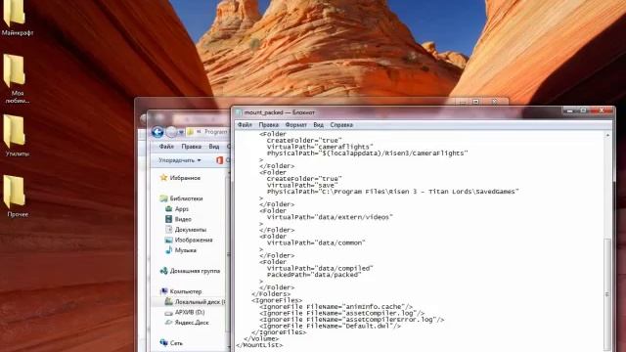Click the Библиотеки library icon
626x352 pixels.
[163, 198]
